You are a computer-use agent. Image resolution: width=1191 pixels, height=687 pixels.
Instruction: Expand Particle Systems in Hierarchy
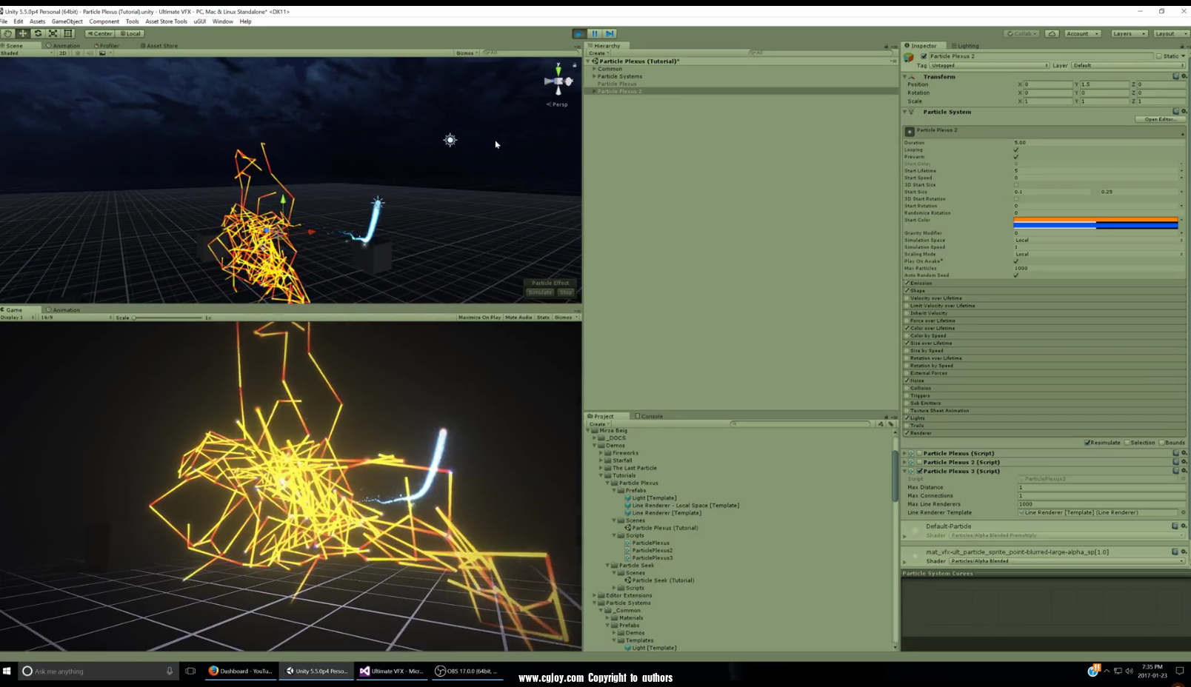click(594, 76)
